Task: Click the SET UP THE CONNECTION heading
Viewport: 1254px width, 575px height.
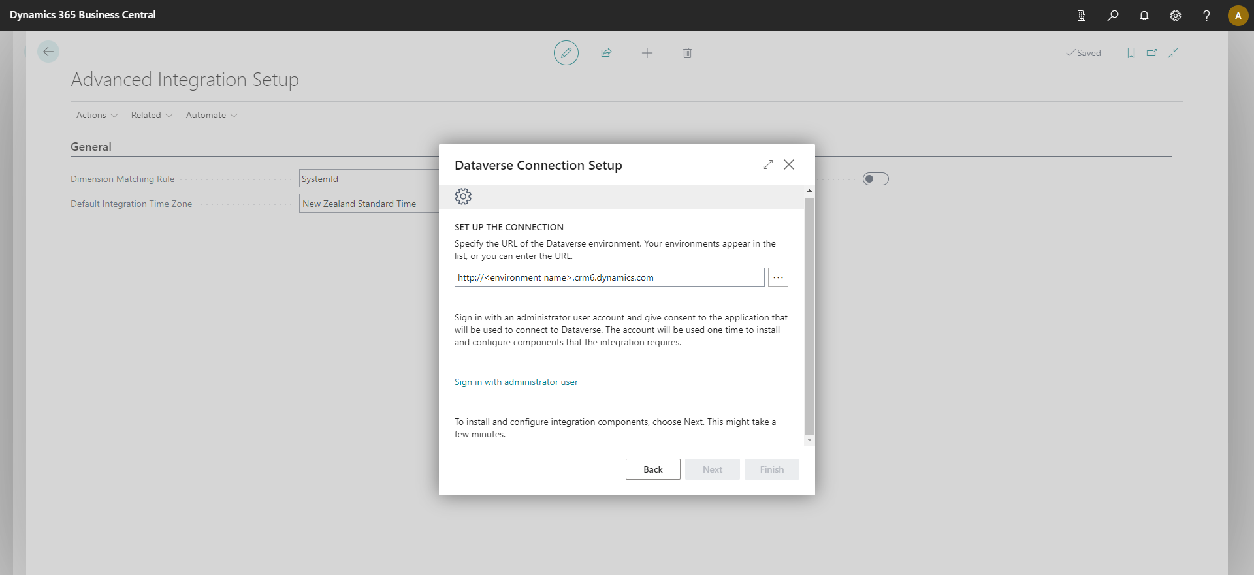Action: coord(509,227)
